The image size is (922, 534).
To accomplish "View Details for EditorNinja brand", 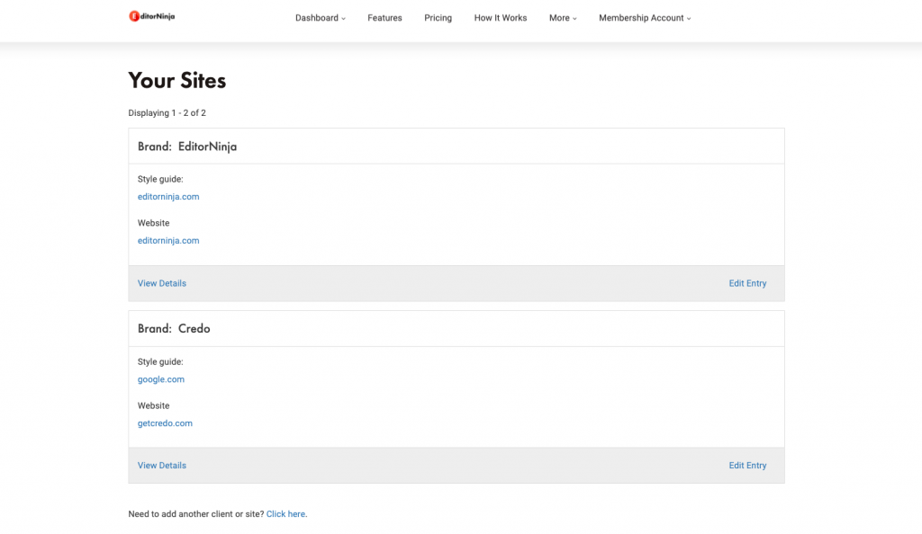I will tap(162, 283).
